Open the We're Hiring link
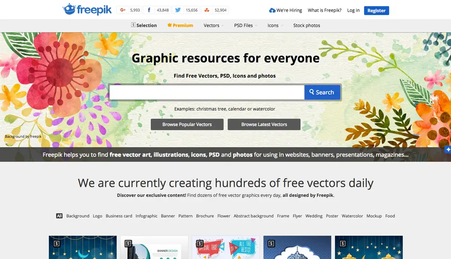The width and height of the screenshot is (451, 259). pyautogui.click(x=285, y=10)
